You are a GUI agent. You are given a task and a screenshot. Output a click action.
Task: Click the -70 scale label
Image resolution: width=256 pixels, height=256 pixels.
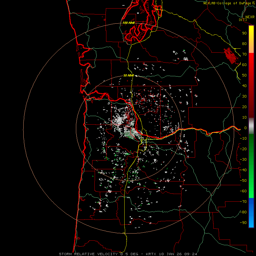pos(243,202)
